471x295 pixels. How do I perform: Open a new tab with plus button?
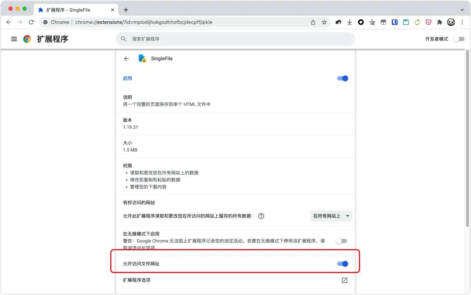(x=126, y=10)
